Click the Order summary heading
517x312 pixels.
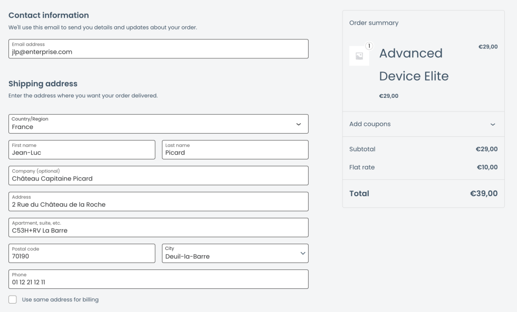click(x=374, y=23)
